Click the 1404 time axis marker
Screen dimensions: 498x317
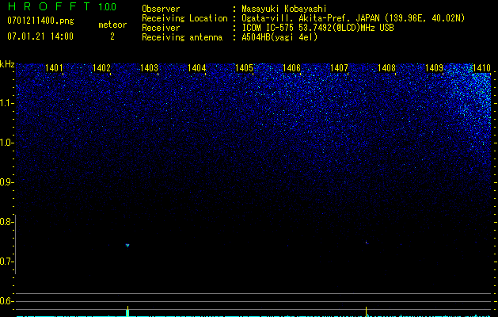[x=197, y=68]
